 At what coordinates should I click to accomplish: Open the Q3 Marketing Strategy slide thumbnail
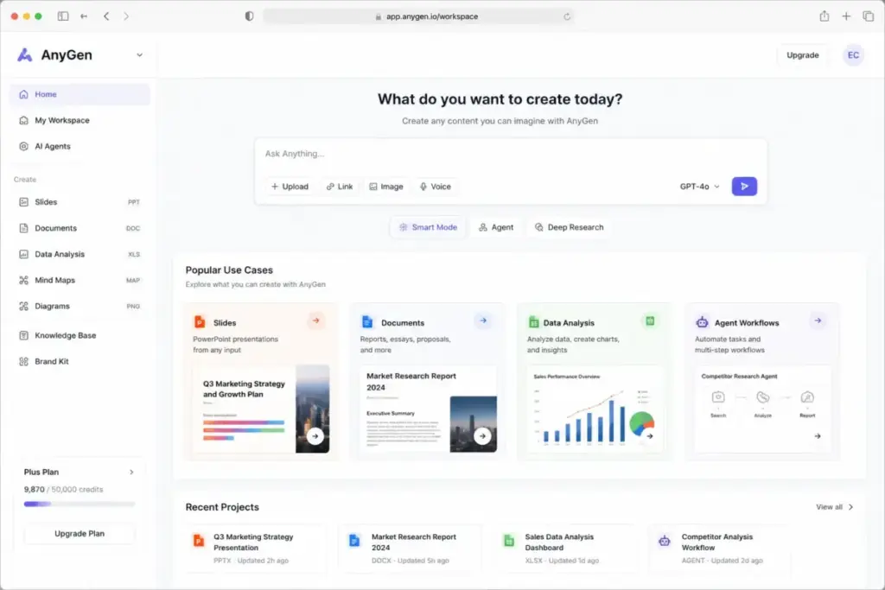point(261,409)
